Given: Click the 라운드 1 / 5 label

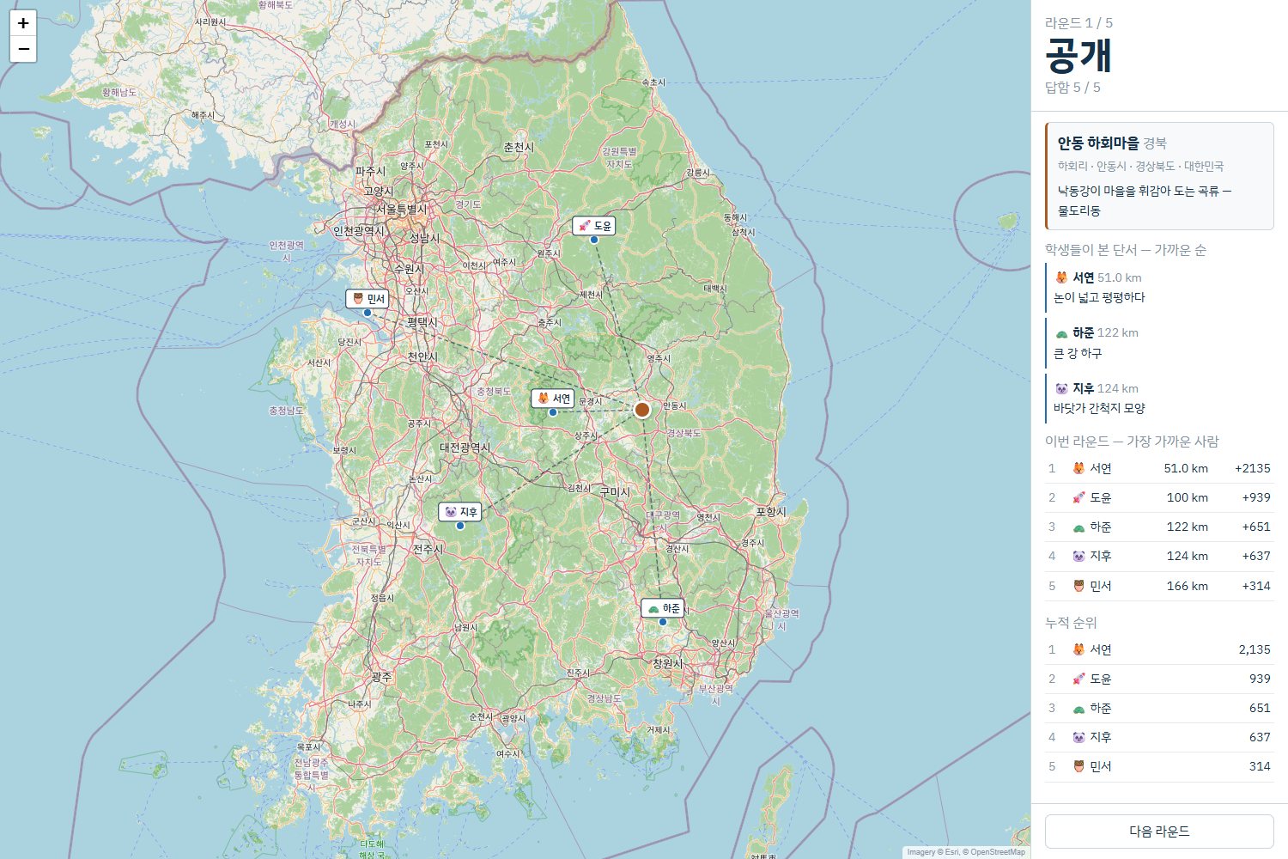Looking at the screenshot, I should [x=1078, y=23].
